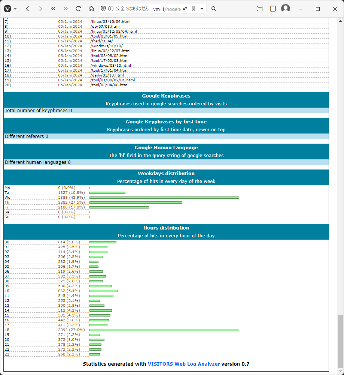Capture page screenshot icon
Screen dimensions: 344x375
(260, 9)
